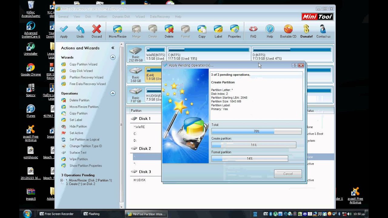388x218 pixels.
Task: Click '3. Create (*:) on Disk 2' pending operation
Action: click(x=80, y=184)
